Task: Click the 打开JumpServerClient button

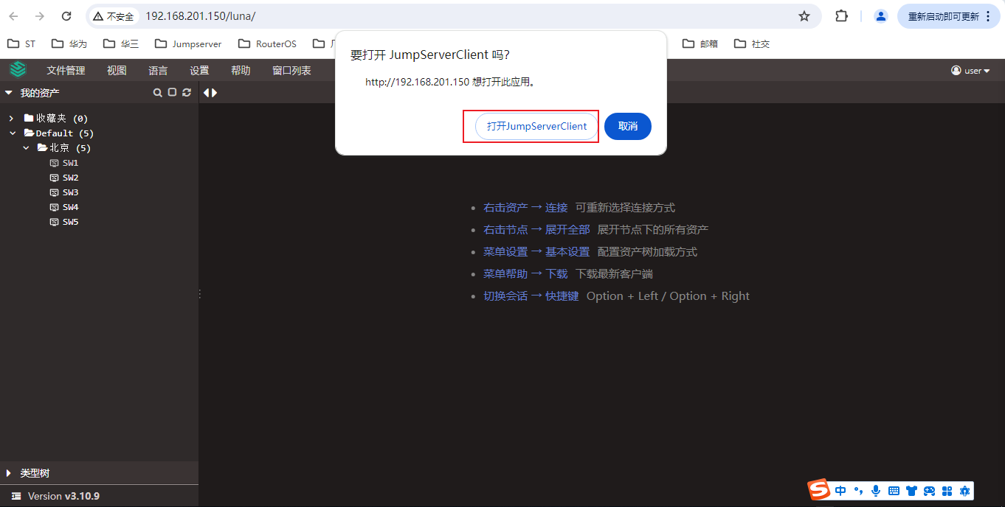Action: (x=531, y=126)
